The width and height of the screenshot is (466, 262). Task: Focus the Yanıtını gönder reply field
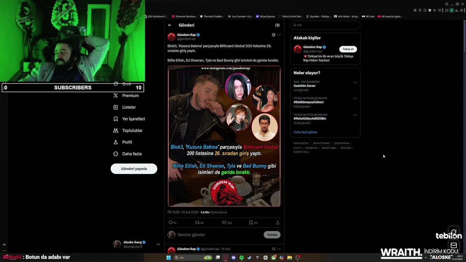(x=218, y=235)
